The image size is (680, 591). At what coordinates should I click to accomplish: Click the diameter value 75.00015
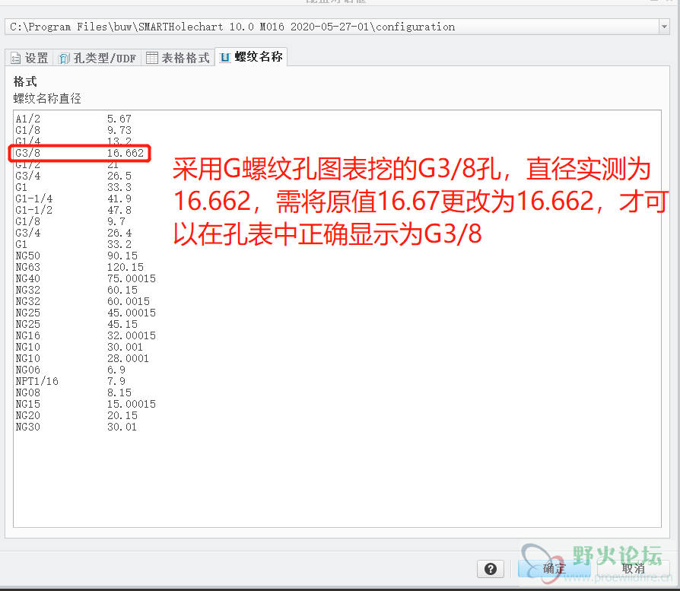click(132, 278)
